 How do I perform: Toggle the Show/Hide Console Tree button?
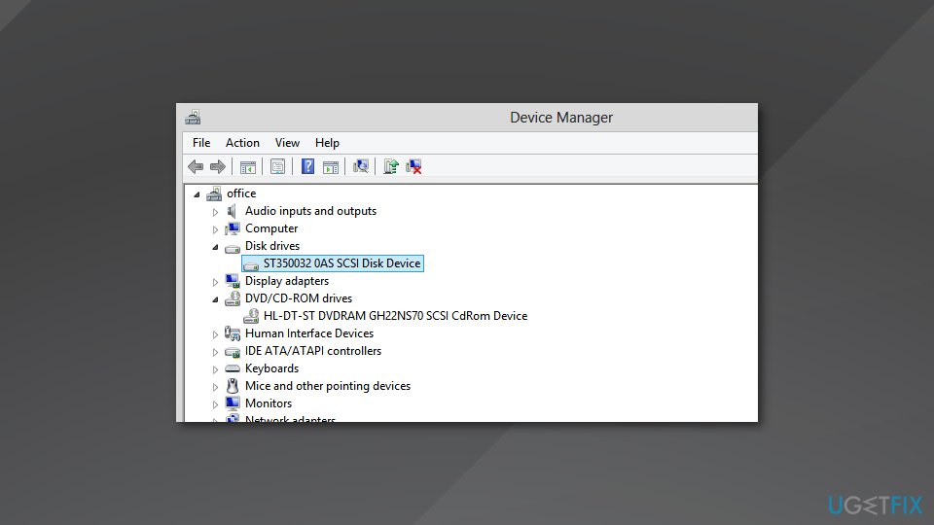tap(248, 167)
